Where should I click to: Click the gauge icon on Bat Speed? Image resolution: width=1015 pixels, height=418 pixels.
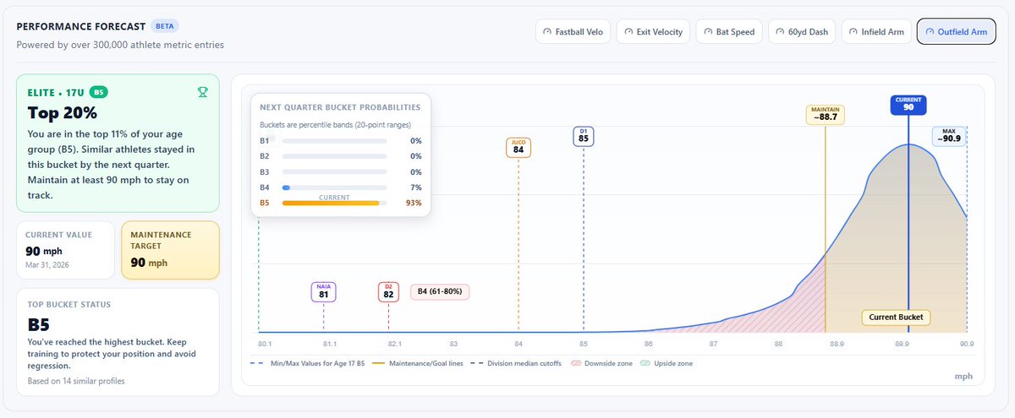click(x=708, y=32)
